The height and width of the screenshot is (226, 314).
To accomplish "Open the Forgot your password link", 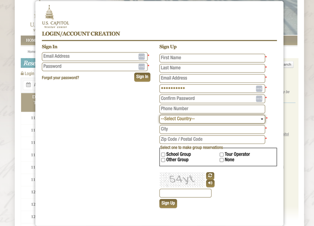I will pyautogui.click(x=60, y=78).
